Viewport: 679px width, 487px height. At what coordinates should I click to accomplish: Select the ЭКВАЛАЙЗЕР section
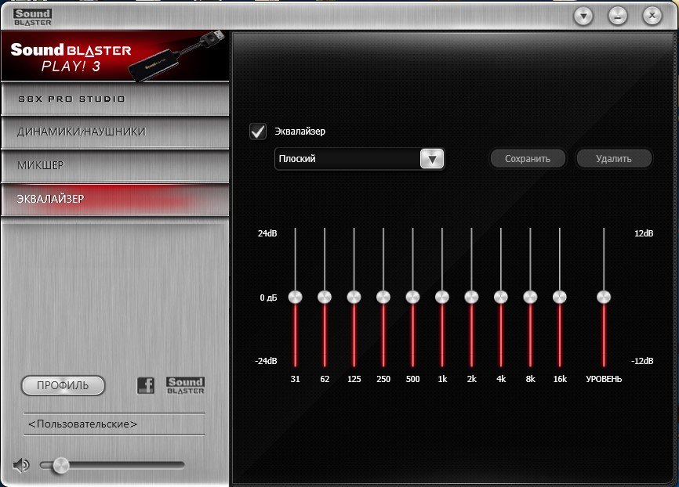[x=115, y=200]
